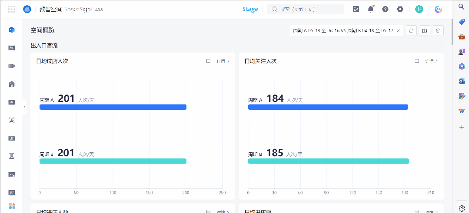469x213 pixels.
Task: Select the blue cube overview sidebar item
Action: (12, 30)
